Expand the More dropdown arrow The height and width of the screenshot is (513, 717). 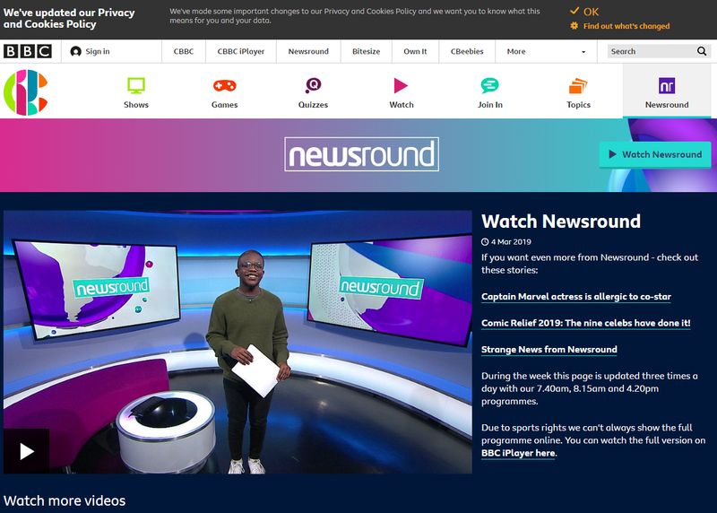[583, 52]
